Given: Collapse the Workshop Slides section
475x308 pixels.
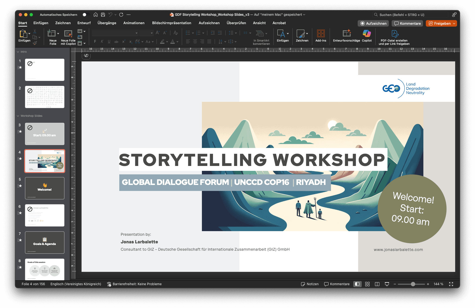Looking at the screenshot, I should click(18, 116).
